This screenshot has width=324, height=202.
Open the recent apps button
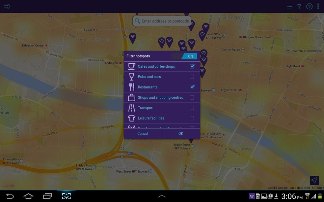tap(47, 196)
